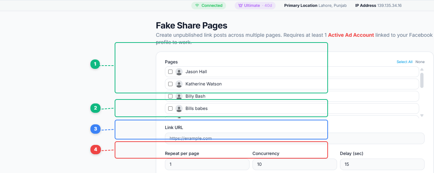Click the pages list scrollbar thumb
Viewport: 434px width, 173px height.
[422, 80]
